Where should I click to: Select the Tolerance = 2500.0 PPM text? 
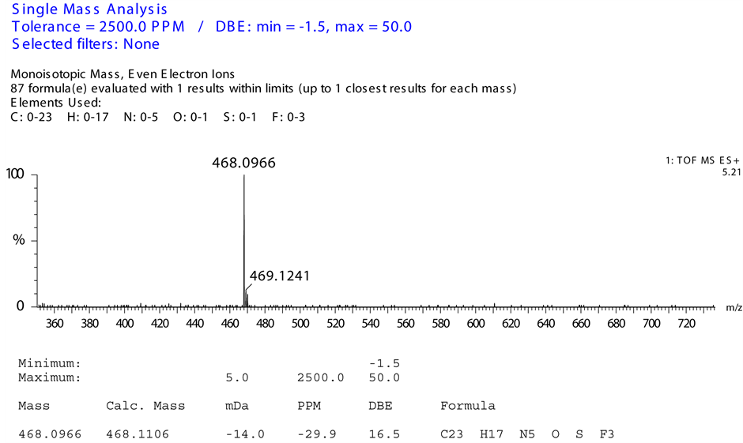pos(98,27)
